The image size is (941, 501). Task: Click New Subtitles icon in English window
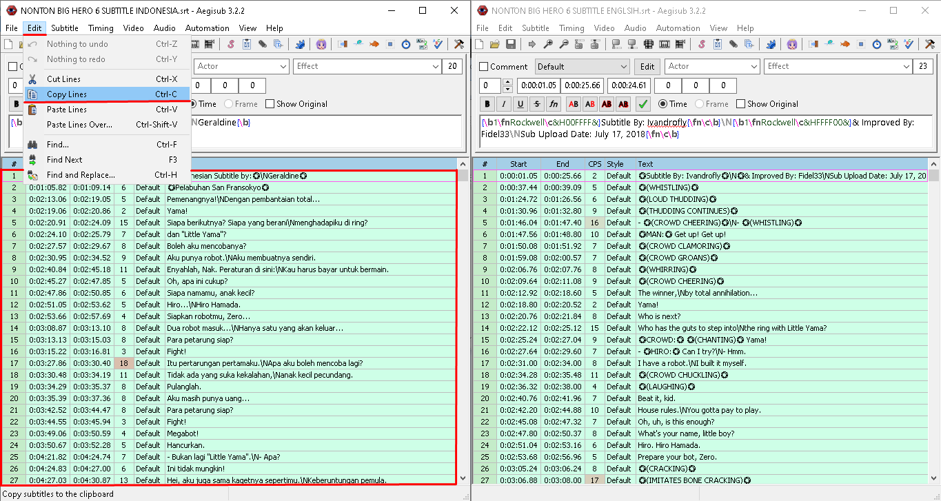point(478,44)
